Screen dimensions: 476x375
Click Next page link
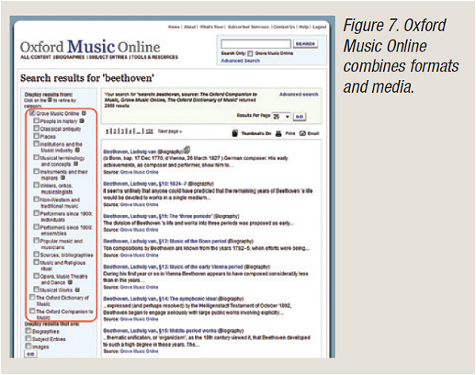pos(170,132)
